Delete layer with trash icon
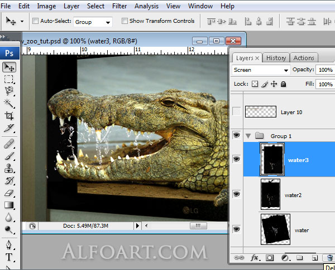This screenshot has height=270, width=335. click(329, 258)
